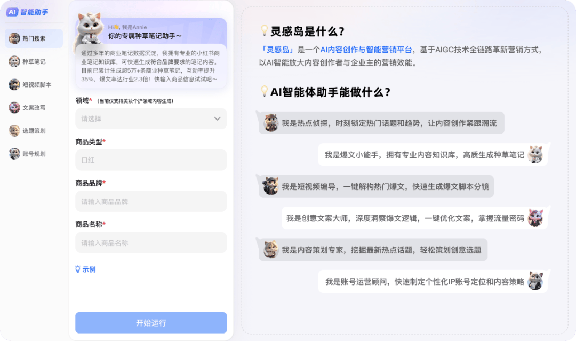This screenshot has width=576, height=341.
Task: Open the 领域 dropdown selector
Action: (x=151, y=118)
